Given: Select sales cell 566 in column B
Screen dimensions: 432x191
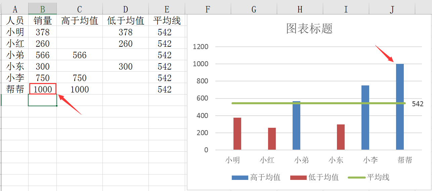Looking at the screenshot, I should 43,55.
